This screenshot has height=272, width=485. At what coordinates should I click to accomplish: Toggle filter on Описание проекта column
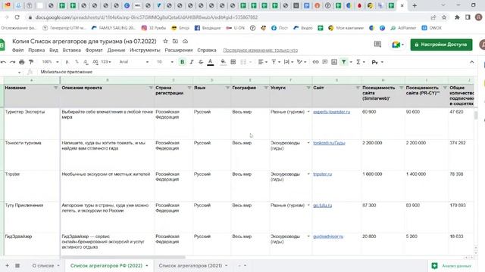(151, 88)
